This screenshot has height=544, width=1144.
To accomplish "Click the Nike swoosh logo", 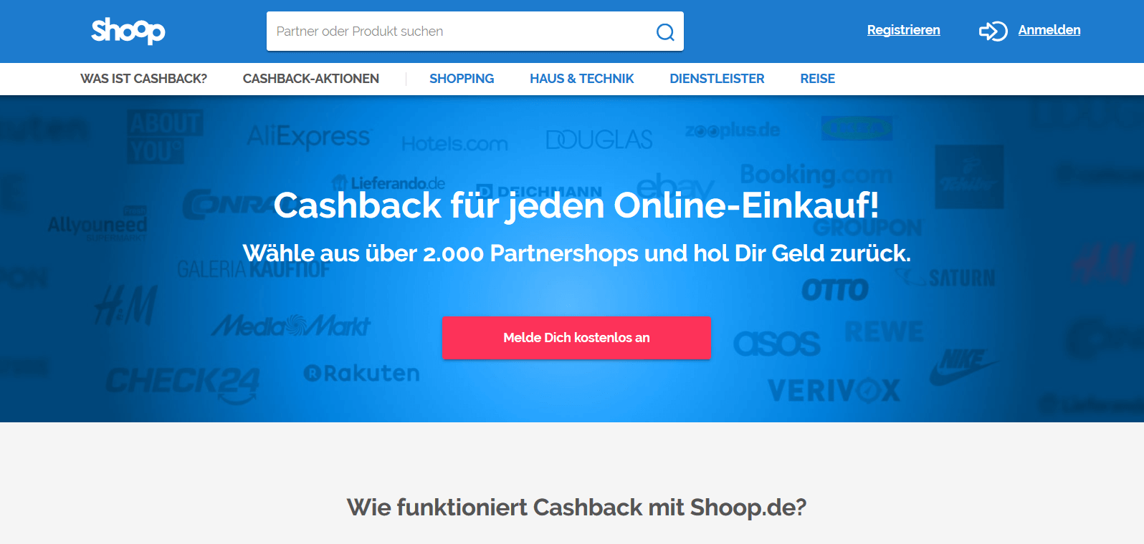I will (963, 366).
